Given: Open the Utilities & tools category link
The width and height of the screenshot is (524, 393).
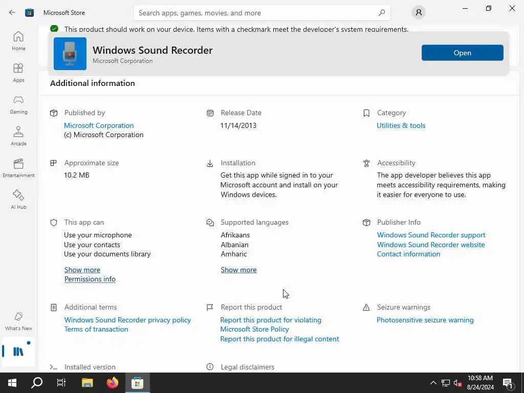Looking at the screenshot, I should click(x=401, y=126).
